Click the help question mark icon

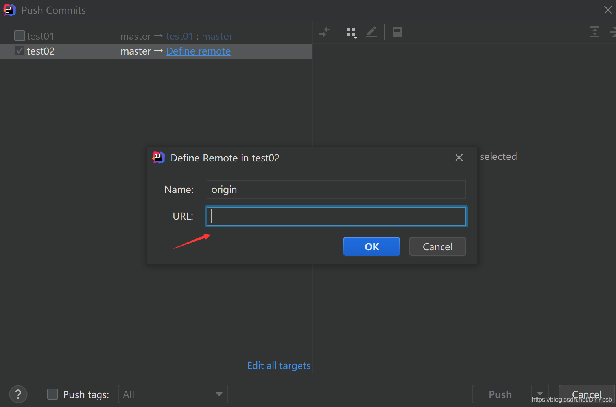pyautogui.click(x=18, y=394)
